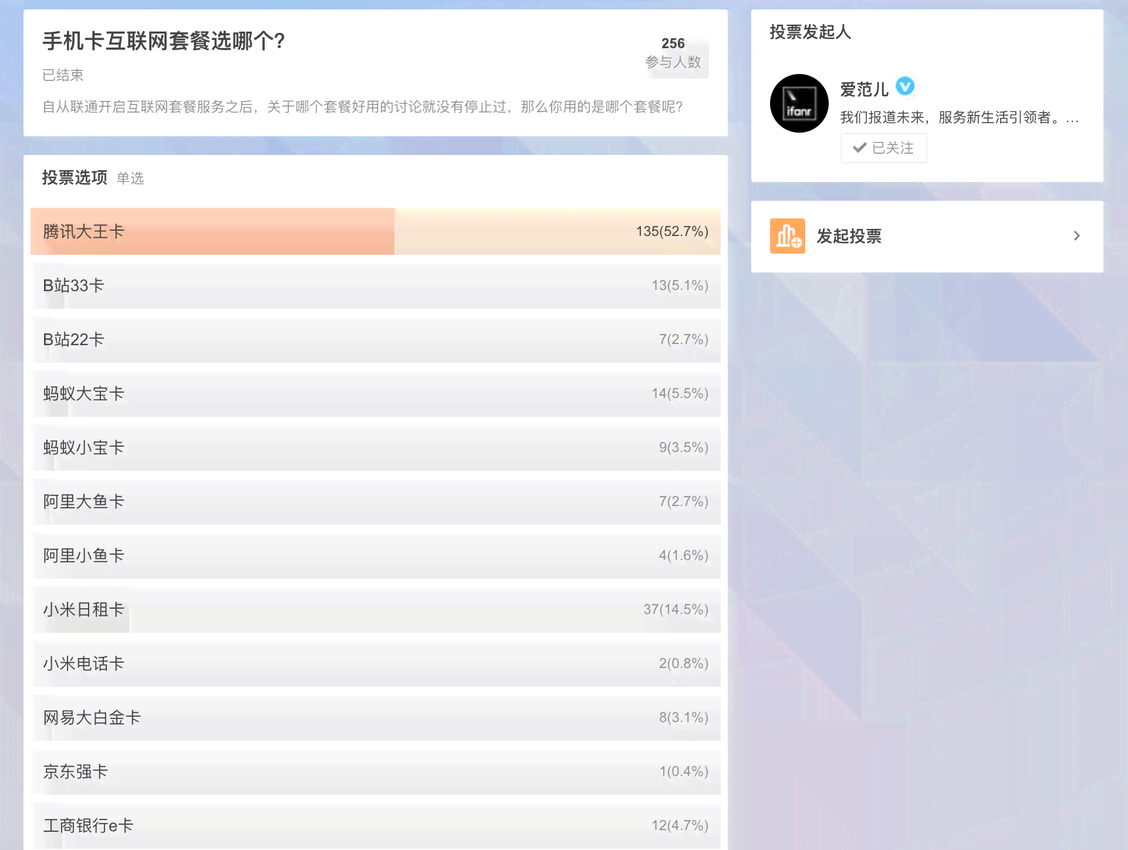Click the 14(5.5%) result value
1128x850 pixels.
(x=680, y=393)
